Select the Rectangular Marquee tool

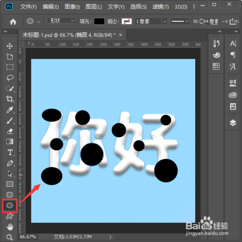tap(10, 67)
